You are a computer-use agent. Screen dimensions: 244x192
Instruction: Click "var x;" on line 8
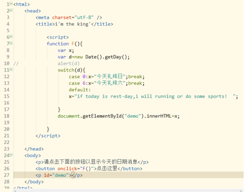pos(66,50)
